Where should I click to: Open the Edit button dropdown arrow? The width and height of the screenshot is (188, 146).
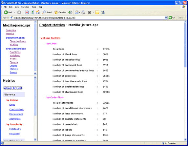tap(93, 12)
